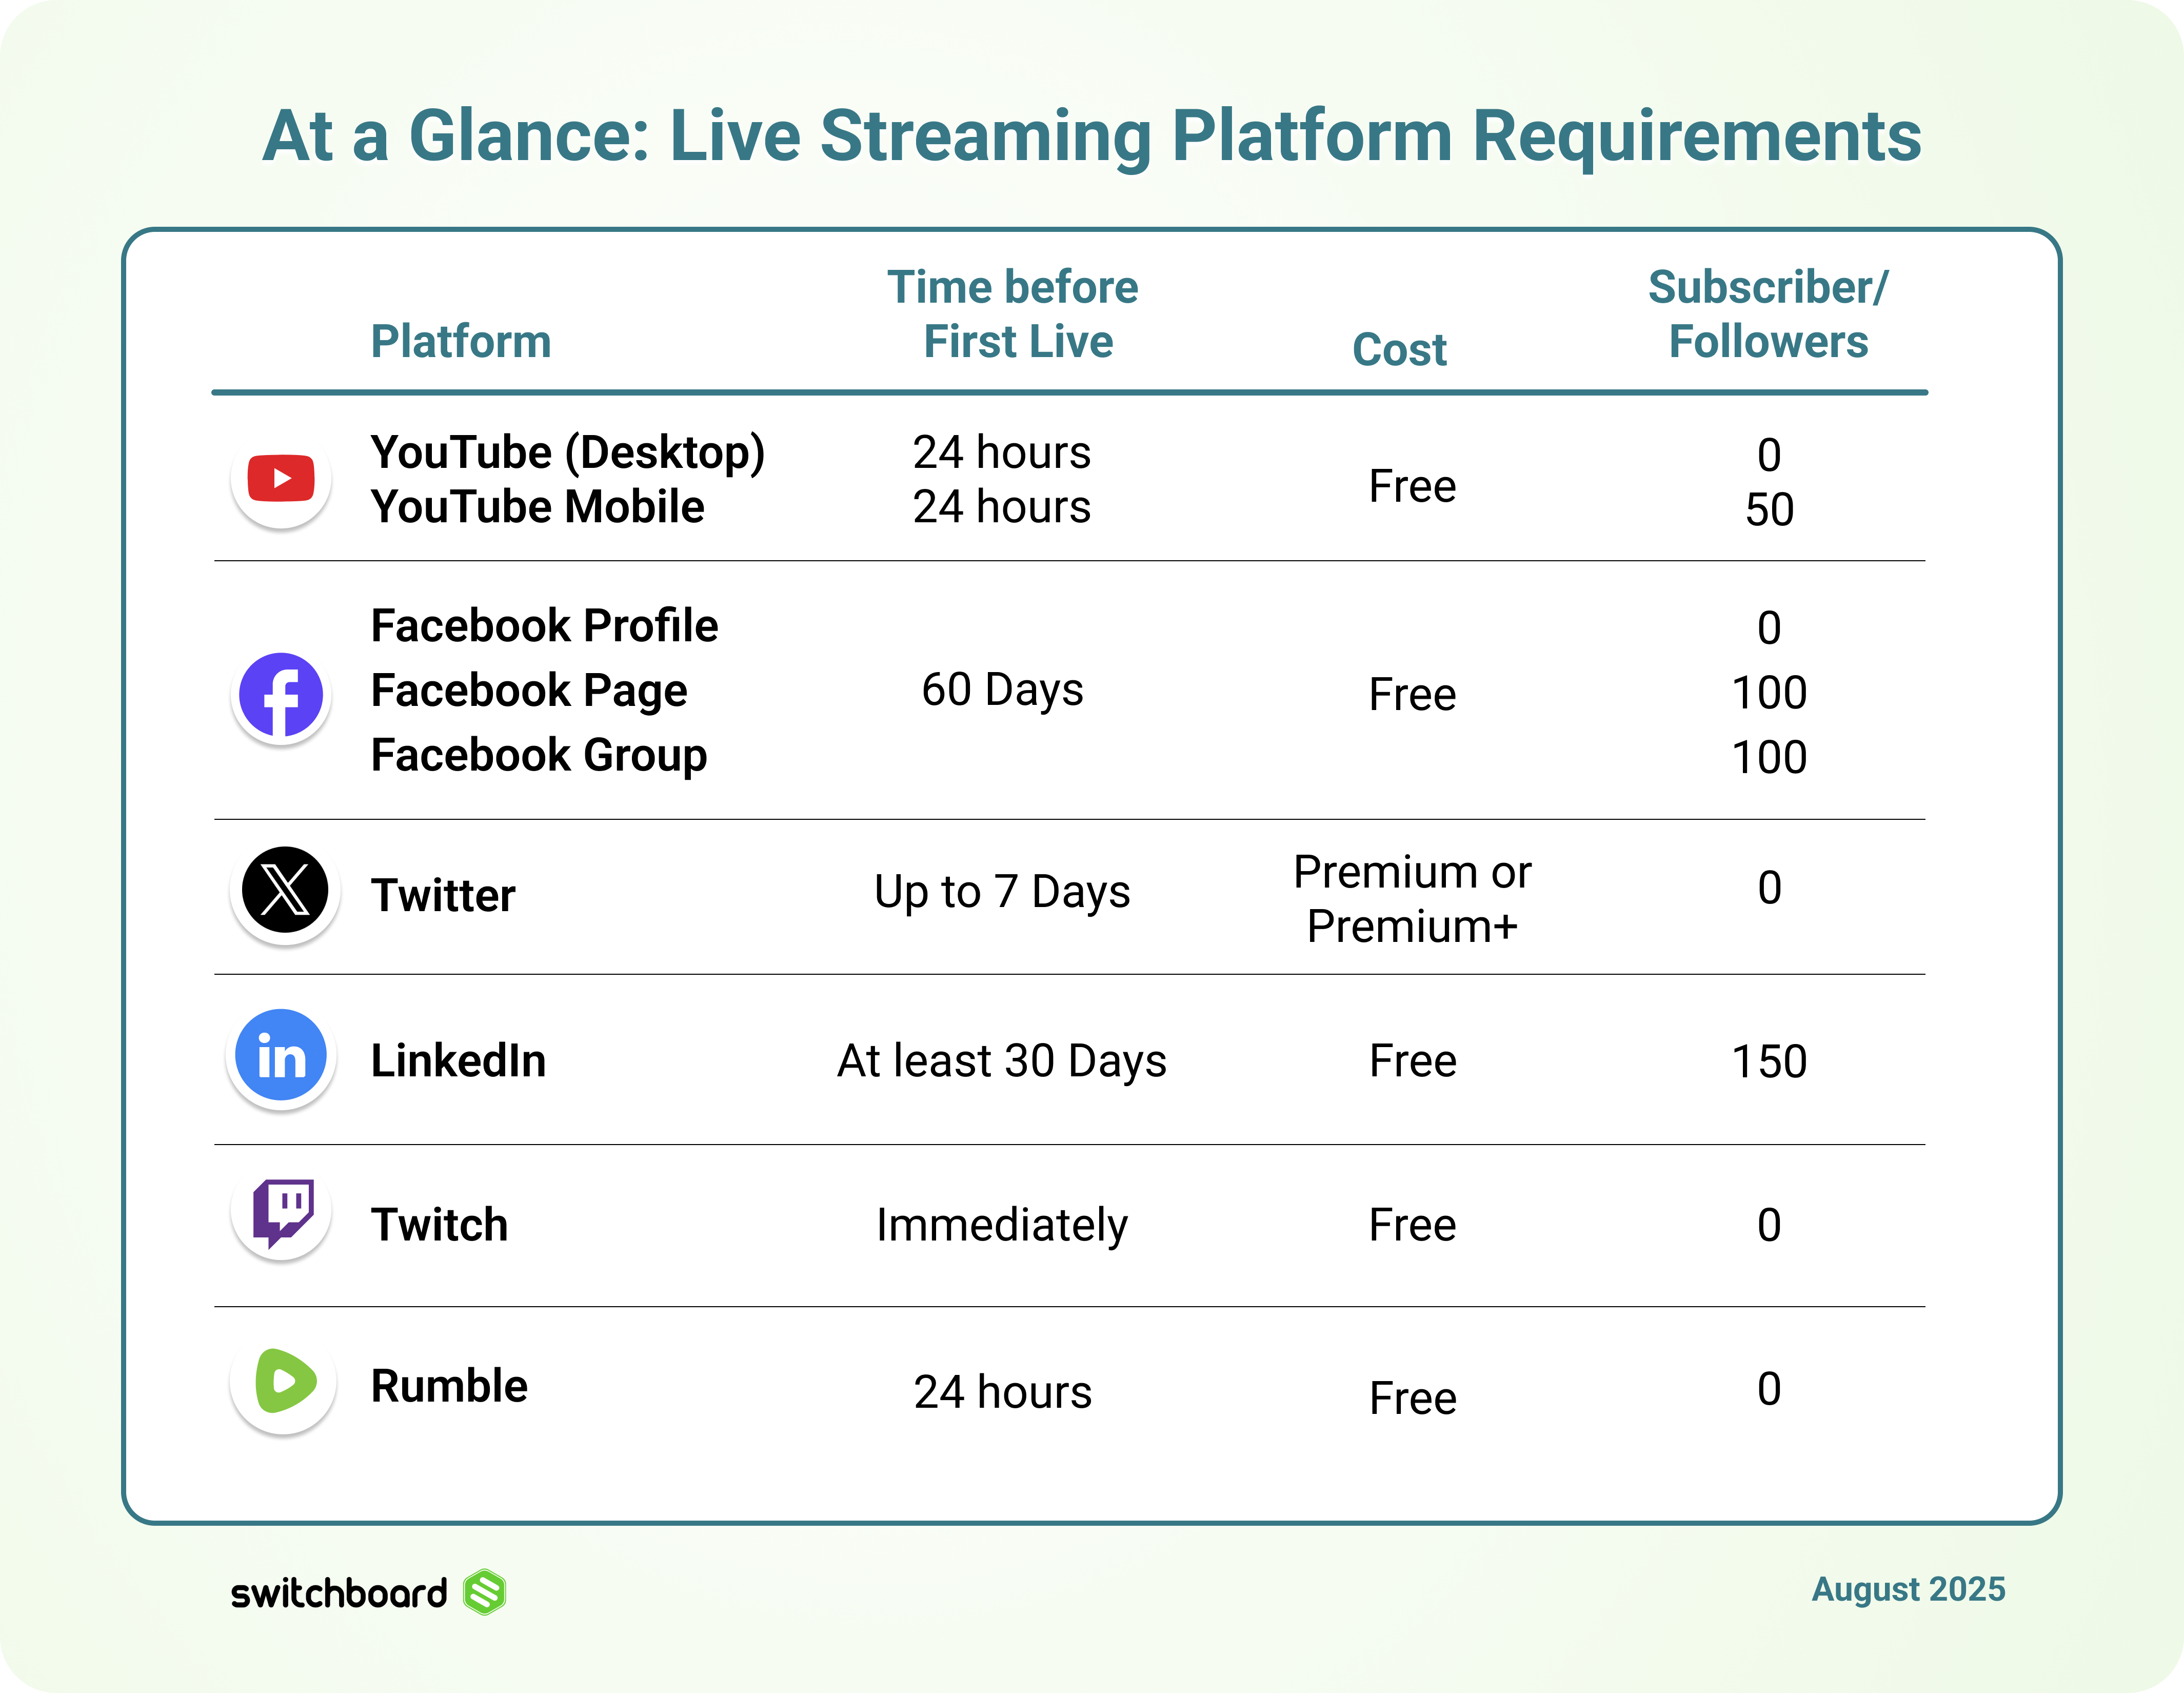Viewport: 2184px width, 1693px height.
Task: Select 'YouTube Mobile' platform name
Action: pos(538,507)
